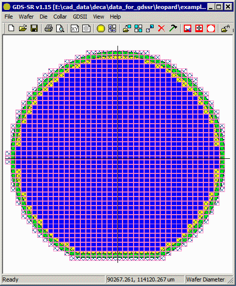Maximize the GDS-SR window

(218, 7)
